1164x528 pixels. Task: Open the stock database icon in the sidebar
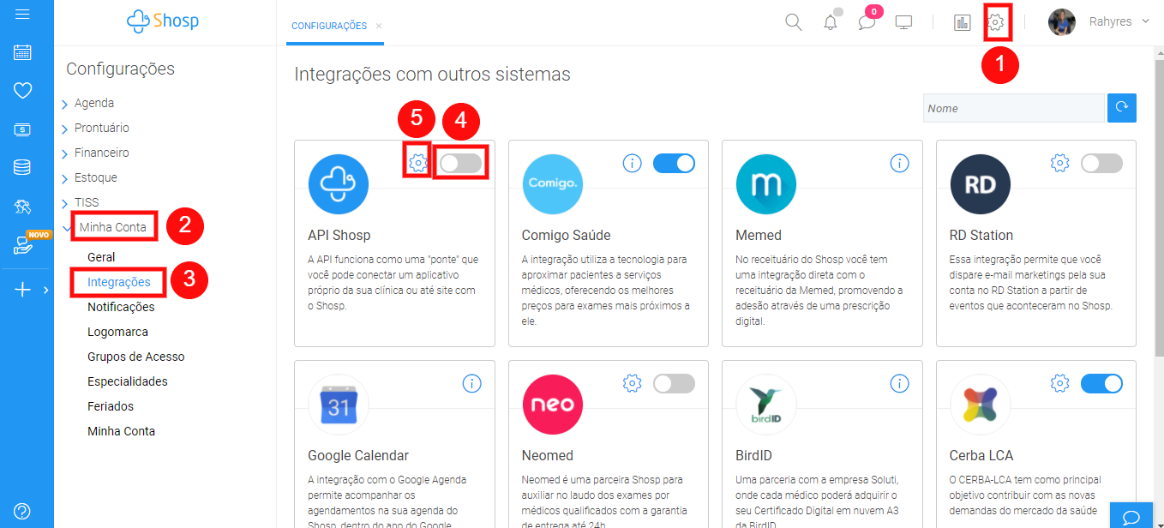23,167
